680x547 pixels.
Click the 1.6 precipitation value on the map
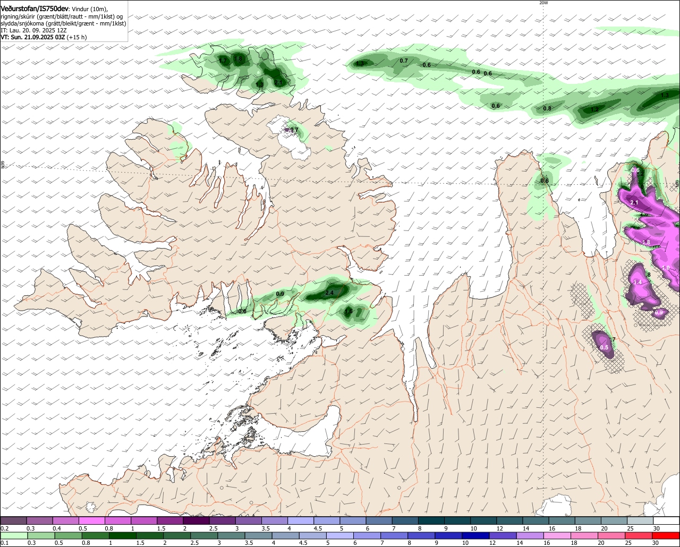click(348, 311)
